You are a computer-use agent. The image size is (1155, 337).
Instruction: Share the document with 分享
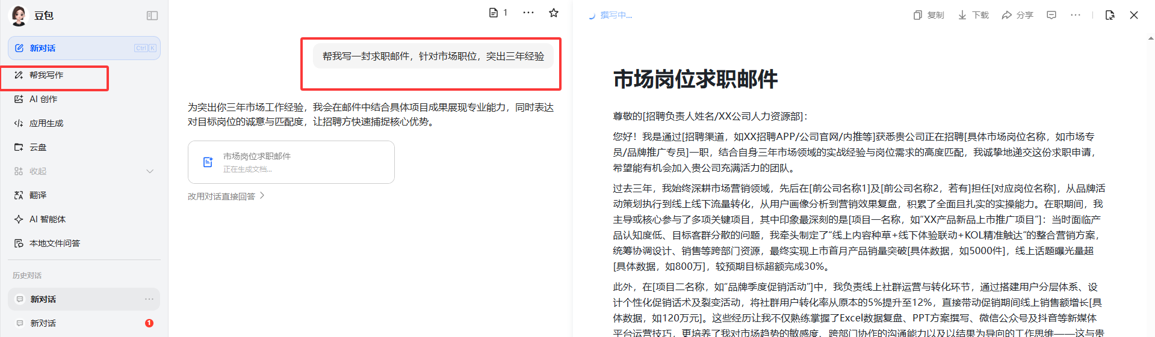pos(1017,15)
